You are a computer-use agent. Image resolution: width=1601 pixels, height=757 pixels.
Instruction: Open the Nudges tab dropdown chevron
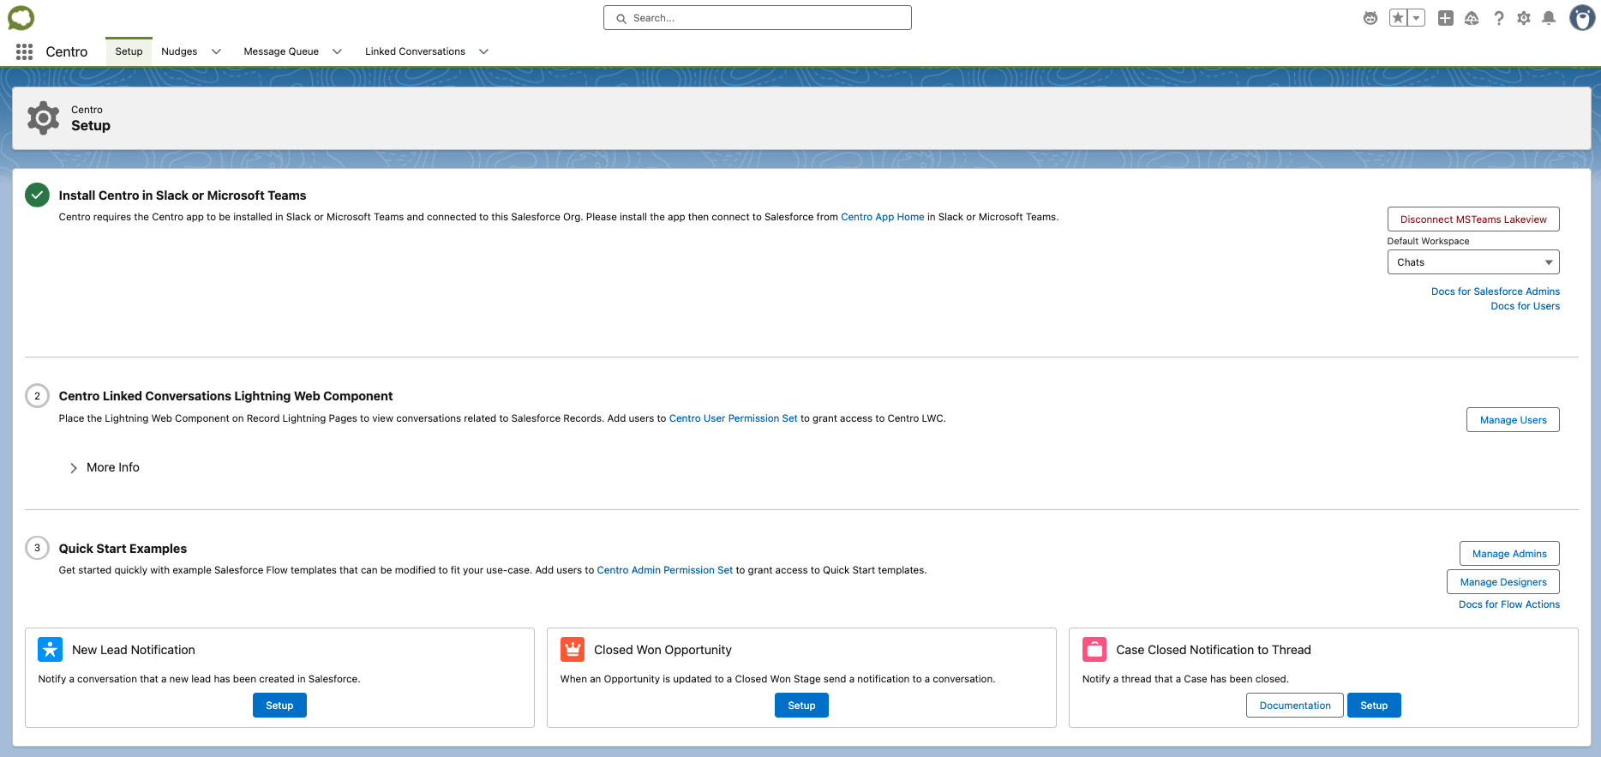click(216, 51)
